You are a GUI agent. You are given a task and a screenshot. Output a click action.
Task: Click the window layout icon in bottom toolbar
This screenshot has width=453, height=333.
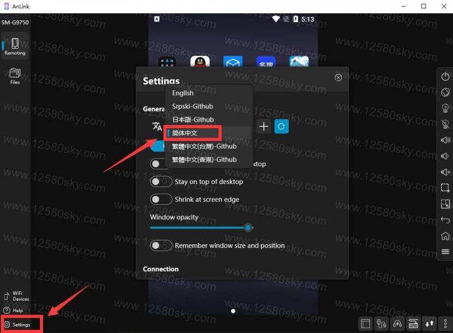(x=365, y=323)
